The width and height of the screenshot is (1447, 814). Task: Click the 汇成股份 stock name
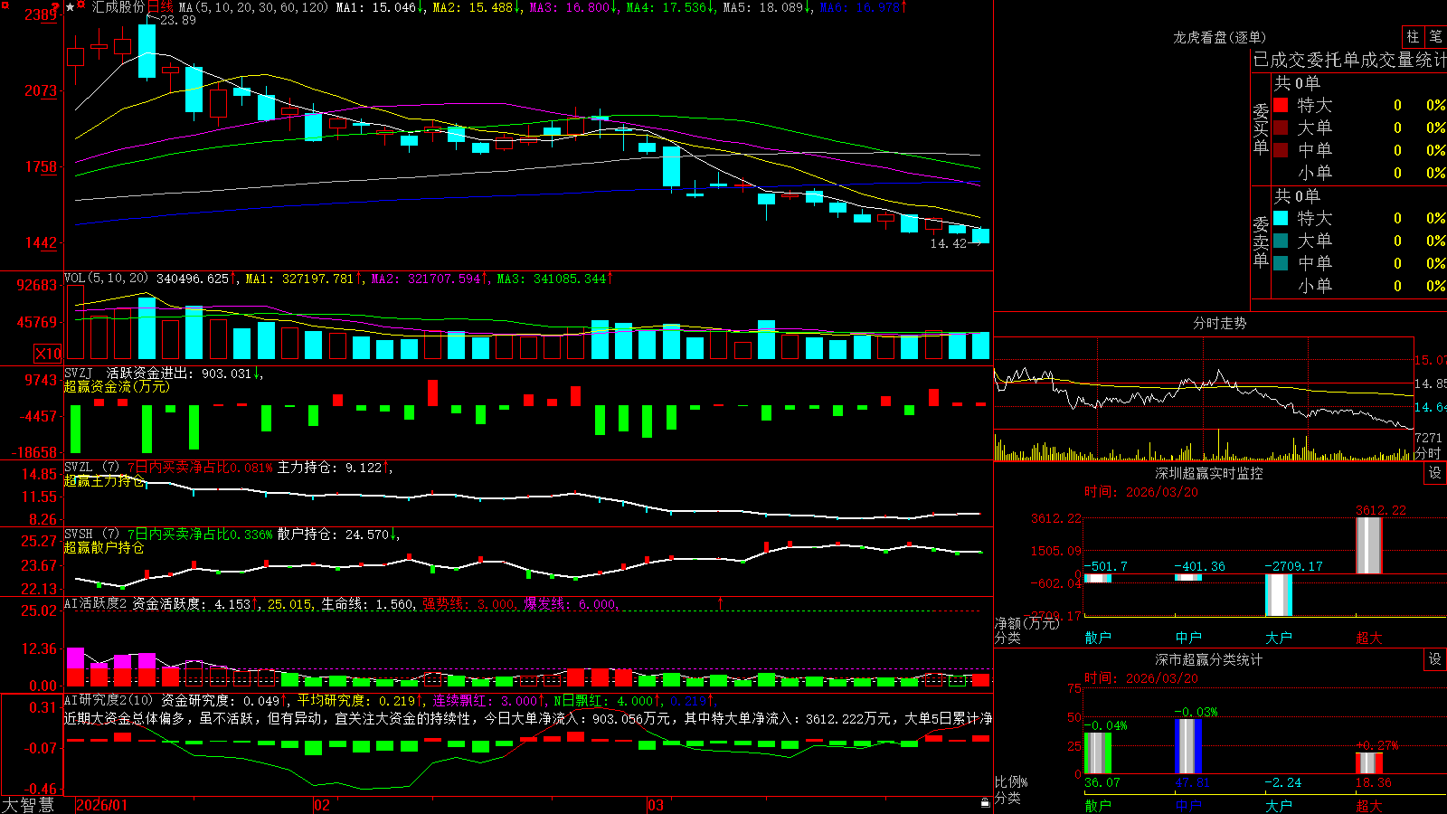118,7
